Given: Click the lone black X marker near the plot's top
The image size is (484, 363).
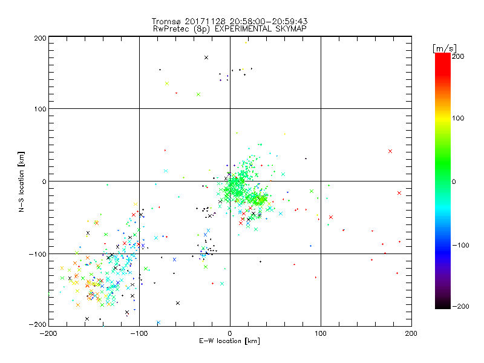Looking at the screenshot, I should tap(206, 57).
